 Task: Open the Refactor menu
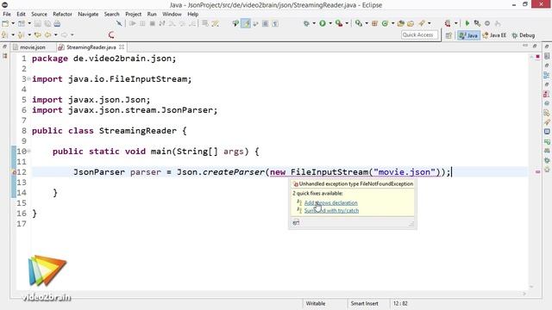coord(62,14)
